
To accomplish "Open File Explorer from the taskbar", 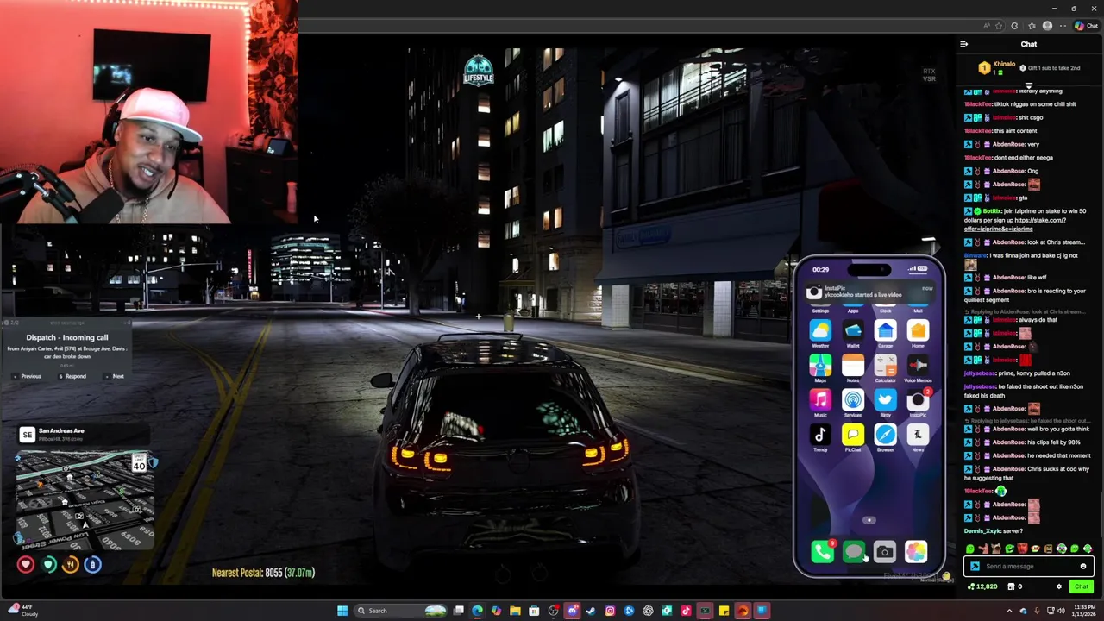I will pyautogui.click(x=515, y=611).
